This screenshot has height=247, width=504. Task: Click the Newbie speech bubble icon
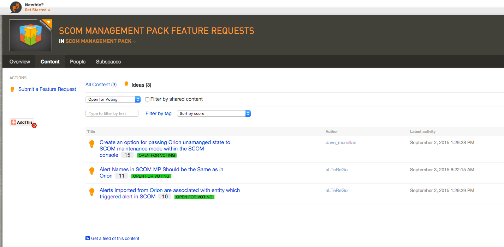(x=16, y=7)
